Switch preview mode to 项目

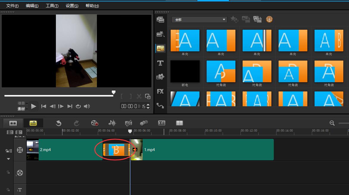coord(21,103)
